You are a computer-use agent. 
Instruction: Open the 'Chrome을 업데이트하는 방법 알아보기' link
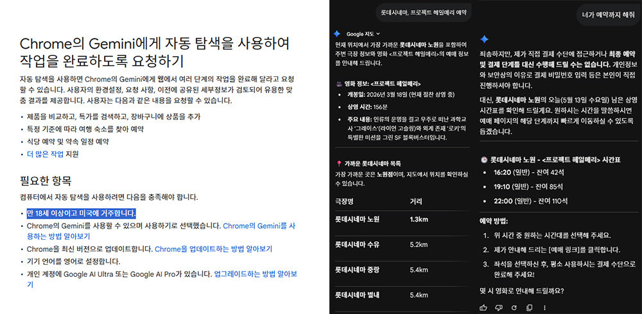click(x=213, y=249)
